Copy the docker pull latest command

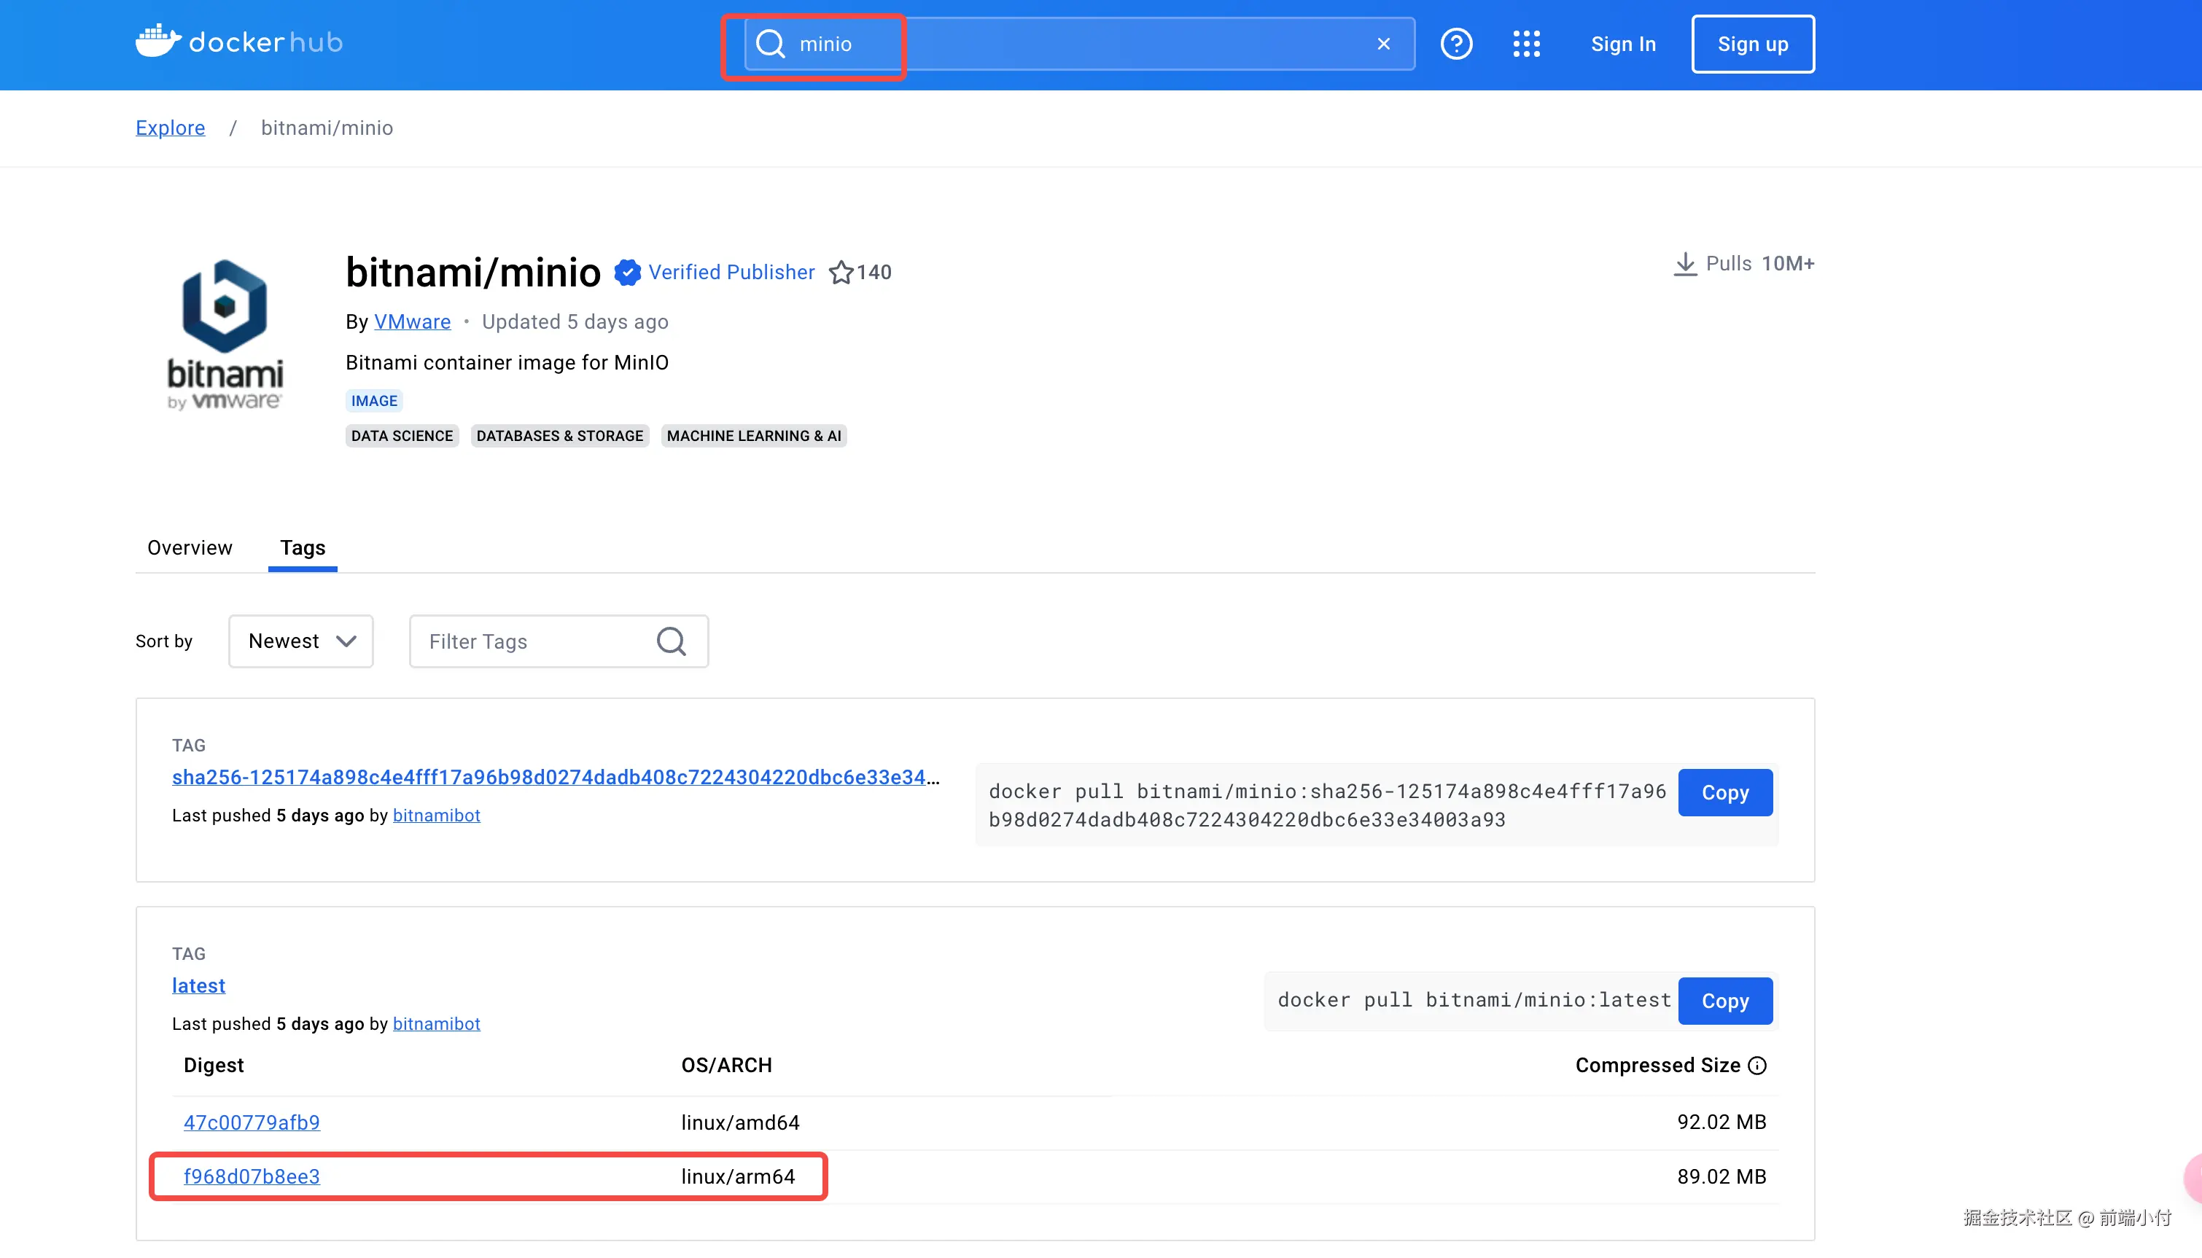(x=1725, y=1001)
